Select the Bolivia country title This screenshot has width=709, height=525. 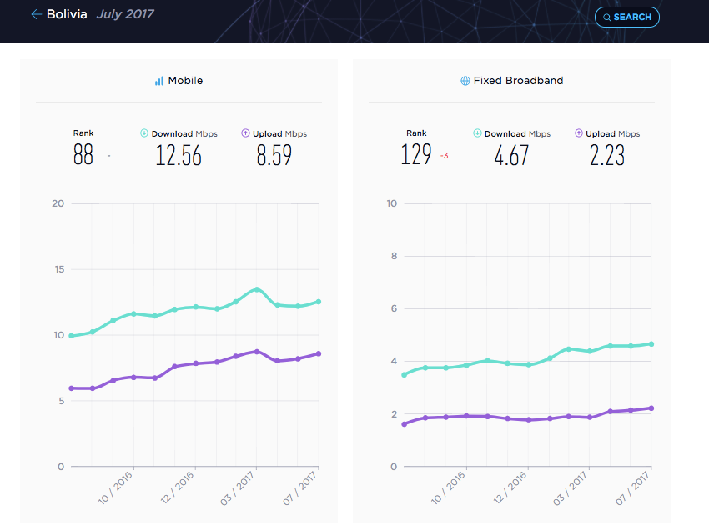coord(67,14)
